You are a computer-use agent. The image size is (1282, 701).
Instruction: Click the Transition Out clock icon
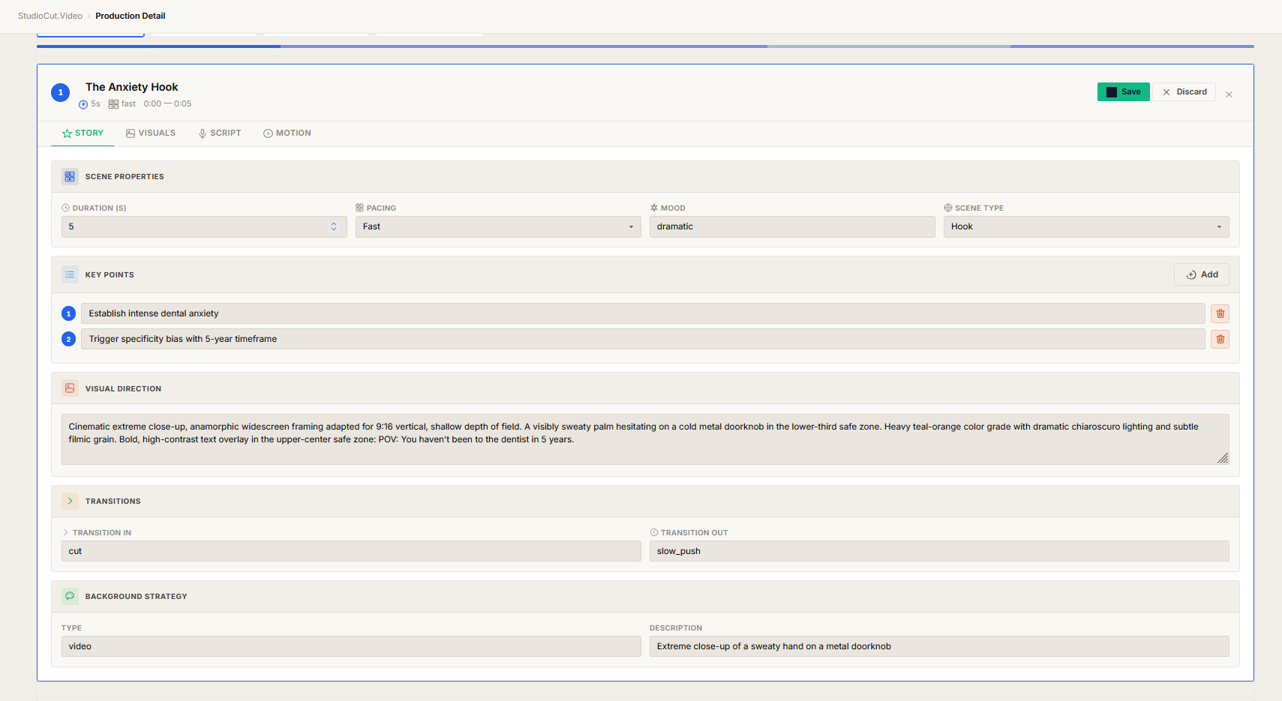[x=654, y=532]
